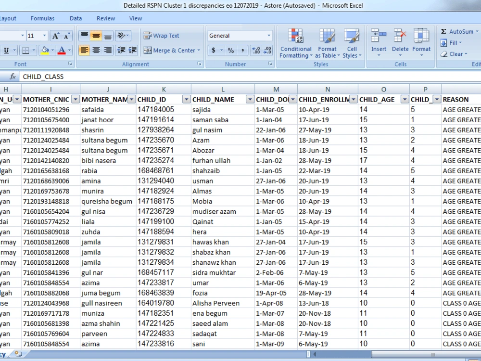Click the insert function fx icon
481x361 pixels.
tap(13, 77)
